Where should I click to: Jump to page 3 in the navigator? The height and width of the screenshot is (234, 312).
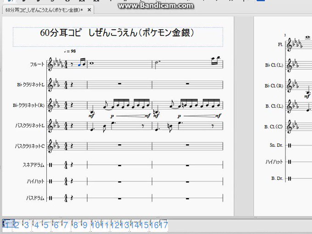[27, 225]
